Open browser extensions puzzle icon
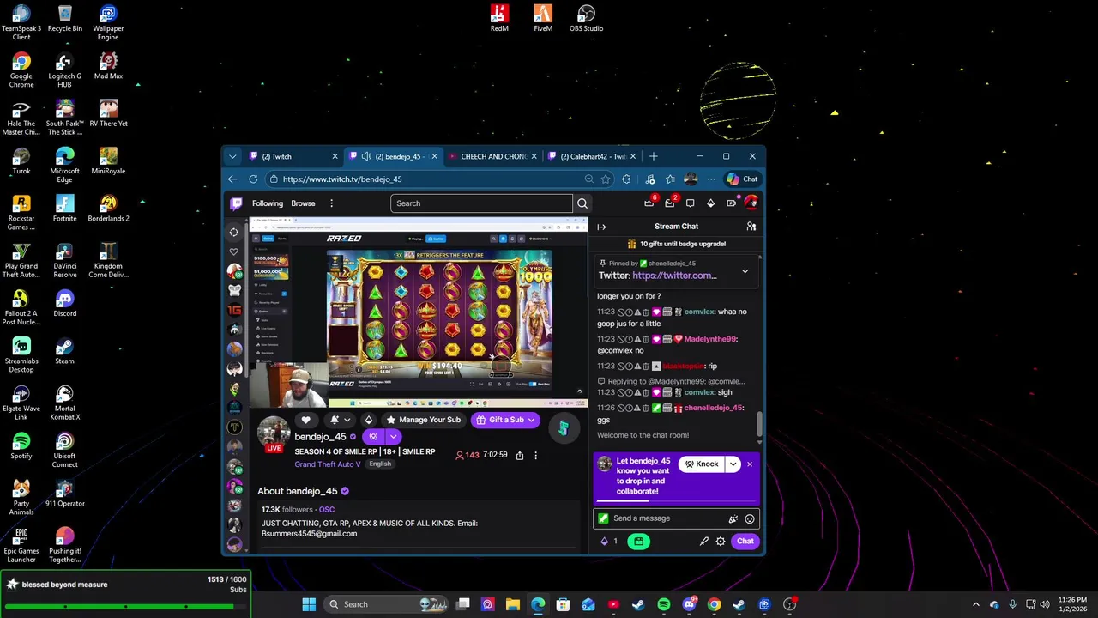Screen dimensions: 1098x618 (x=626, y=179)
